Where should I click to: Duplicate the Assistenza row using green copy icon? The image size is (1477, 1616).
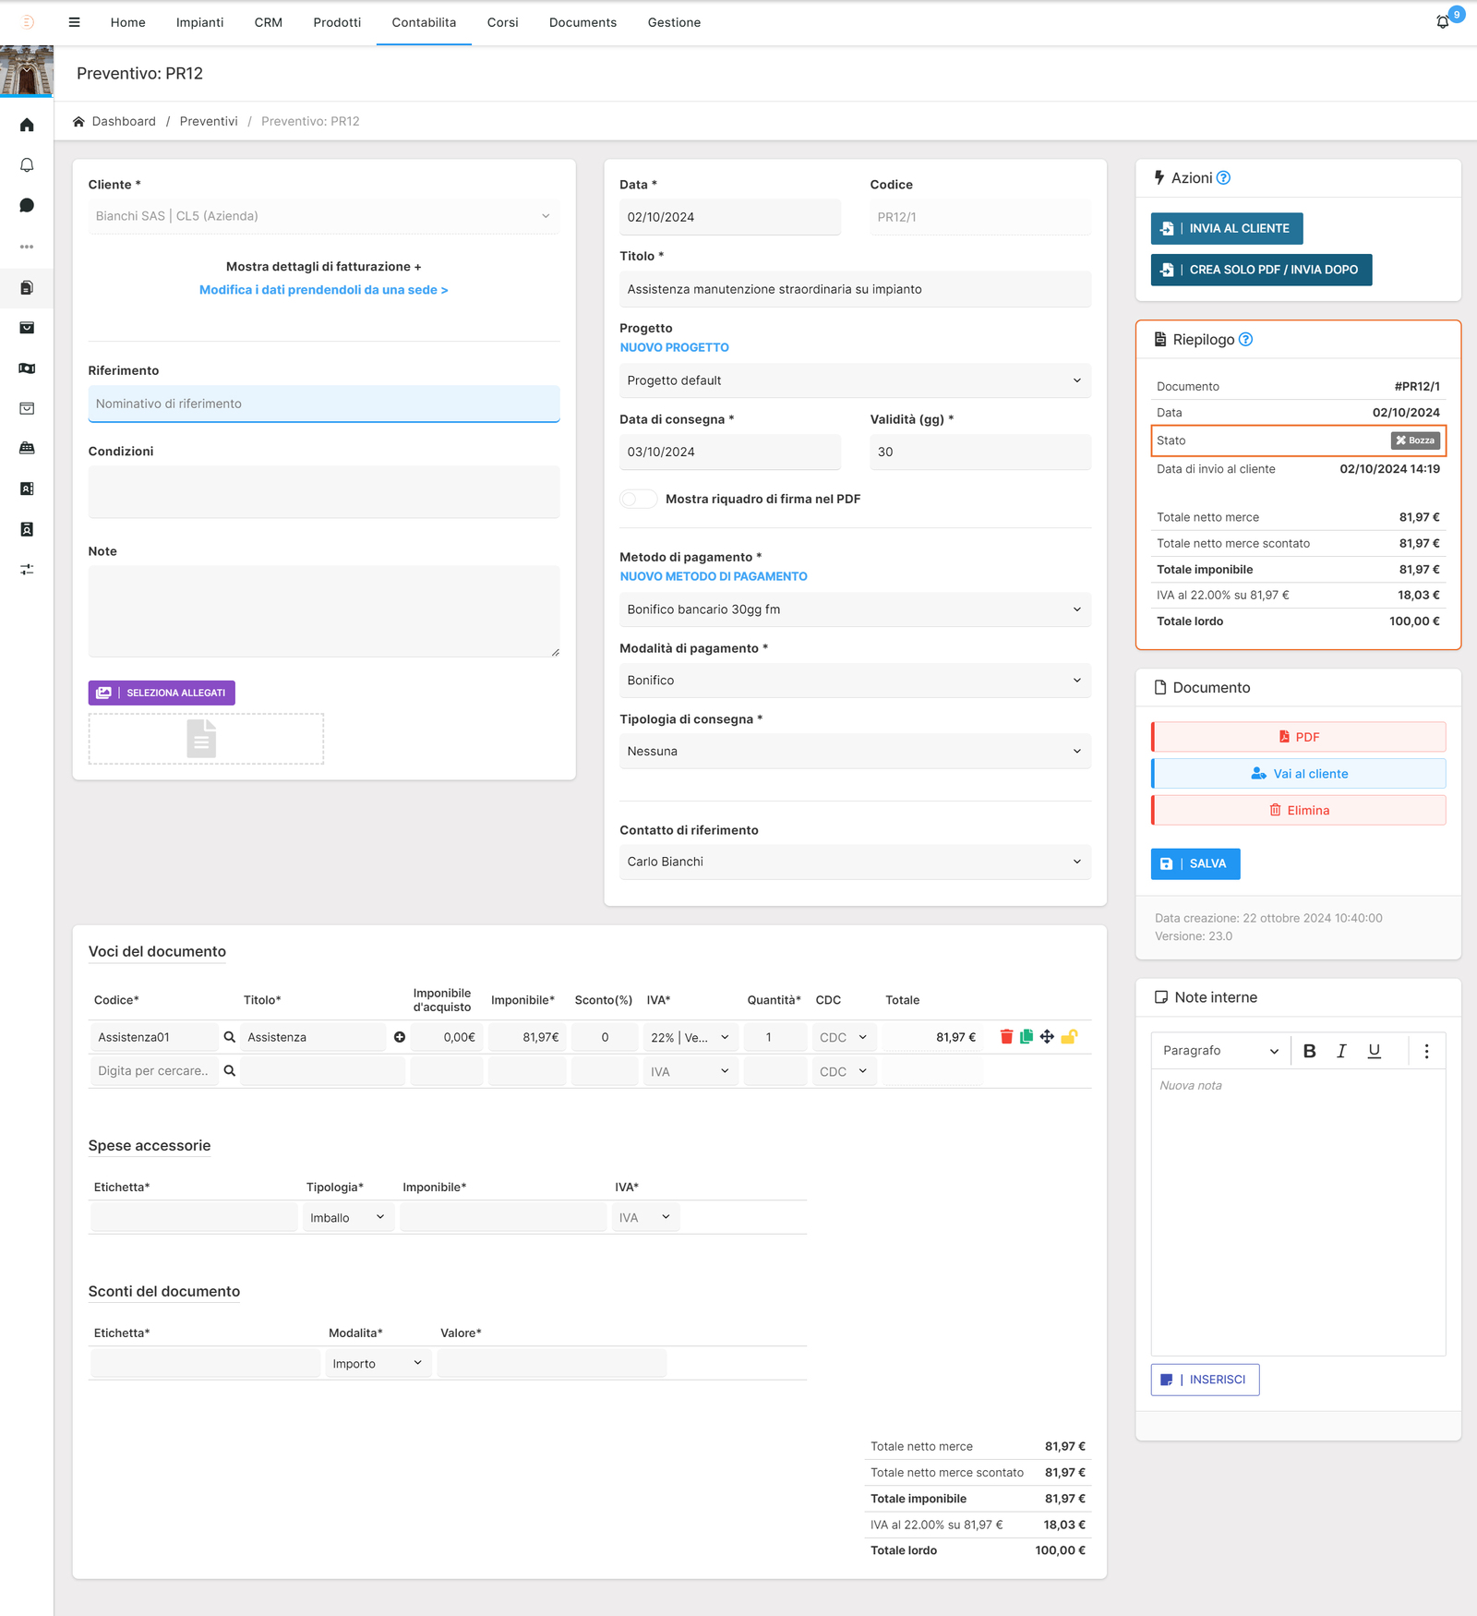point(1027,1037)
